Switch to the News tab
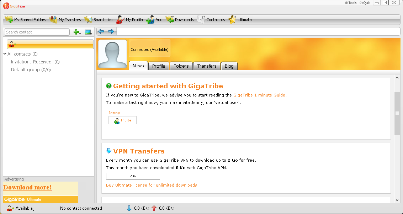 [x=138, y=66]
